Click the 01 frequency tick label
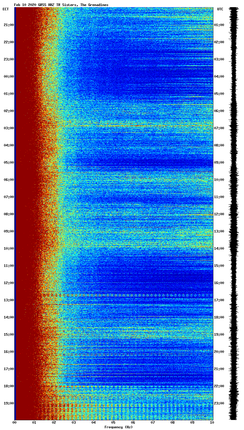 (34, 423)
